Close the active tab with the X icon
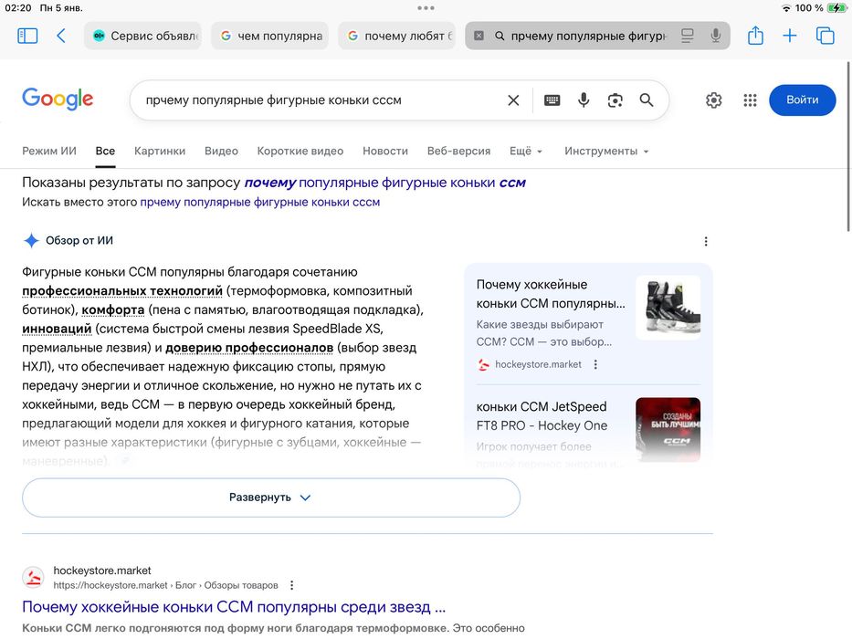 click(479, 36)
